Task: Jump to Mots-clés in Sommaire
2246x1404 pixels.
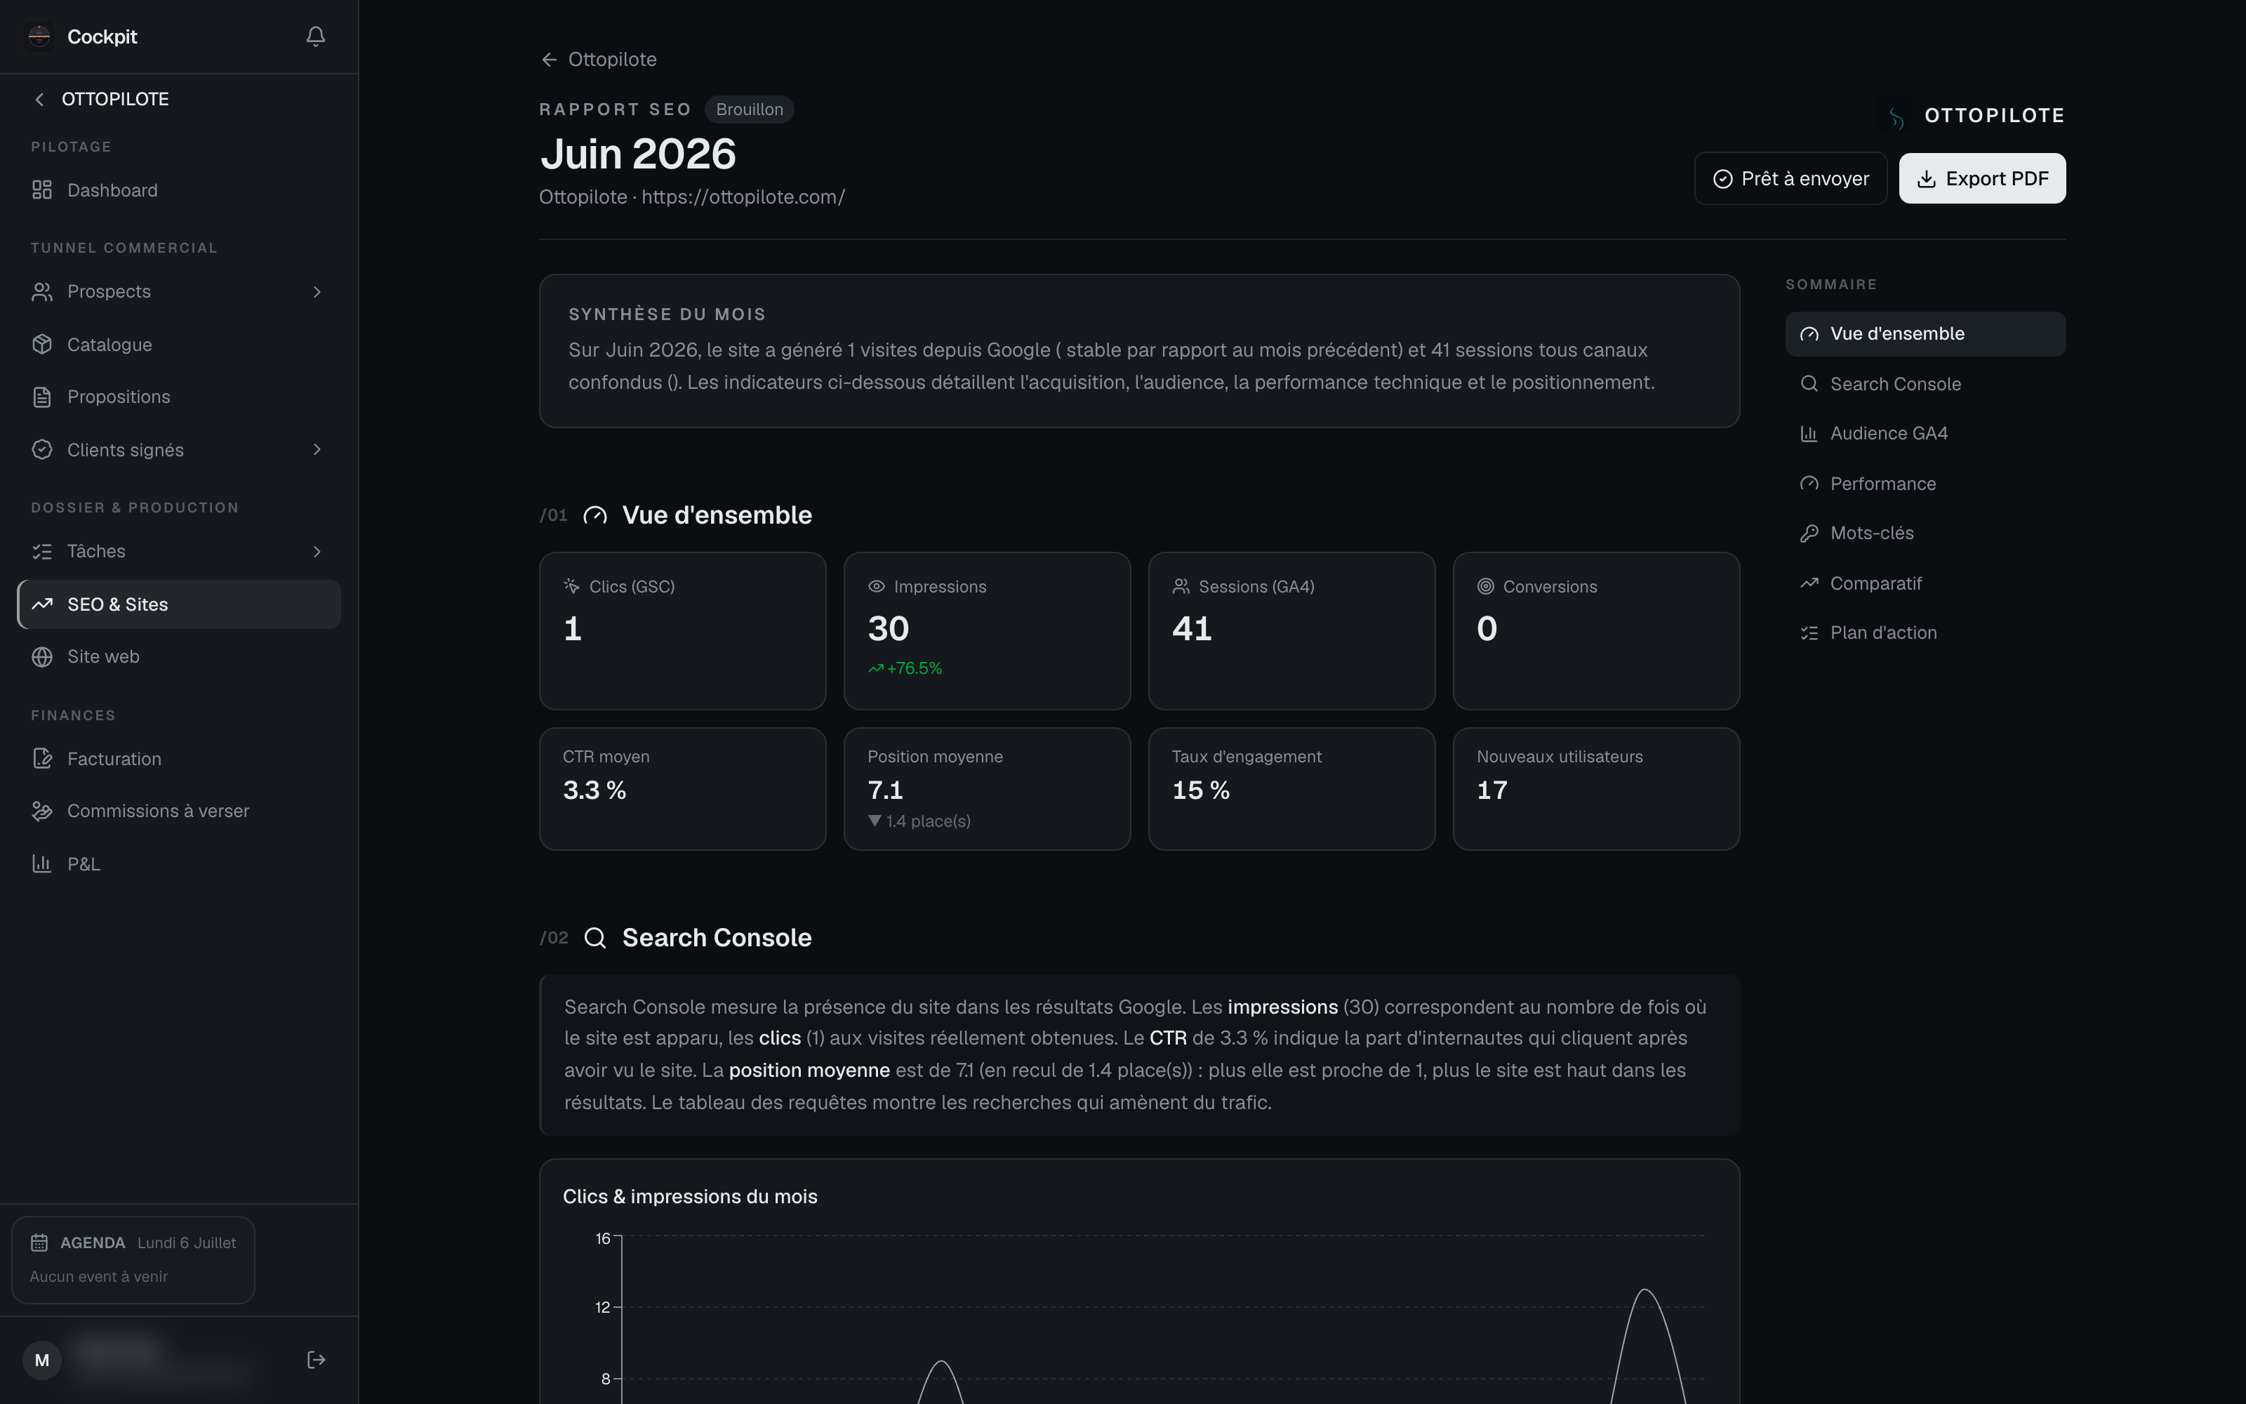Action: [1925, 533]
